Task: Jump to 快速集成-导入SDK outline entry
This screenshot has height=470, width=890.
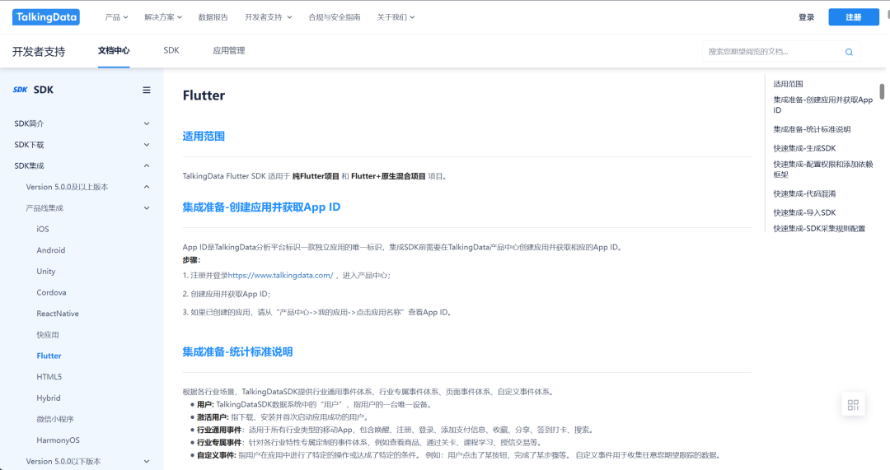Action: [804, 212]
